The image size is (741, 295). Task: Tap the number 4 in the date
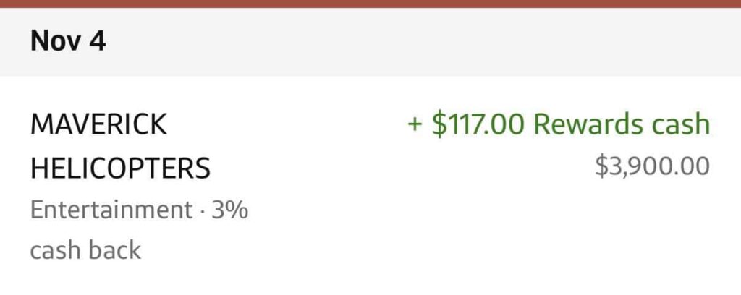[98, 41]
